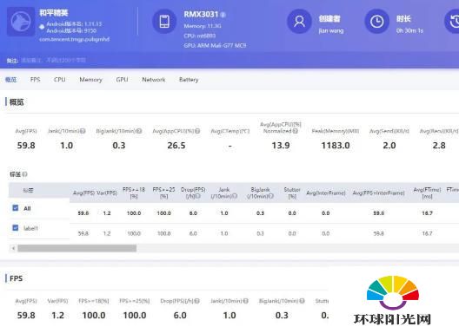Click the Android icon beside version text
459x333 pixels.
[42, 27]
